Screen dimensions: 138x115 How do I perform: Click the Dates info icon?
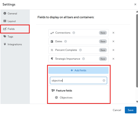(65, 41)
